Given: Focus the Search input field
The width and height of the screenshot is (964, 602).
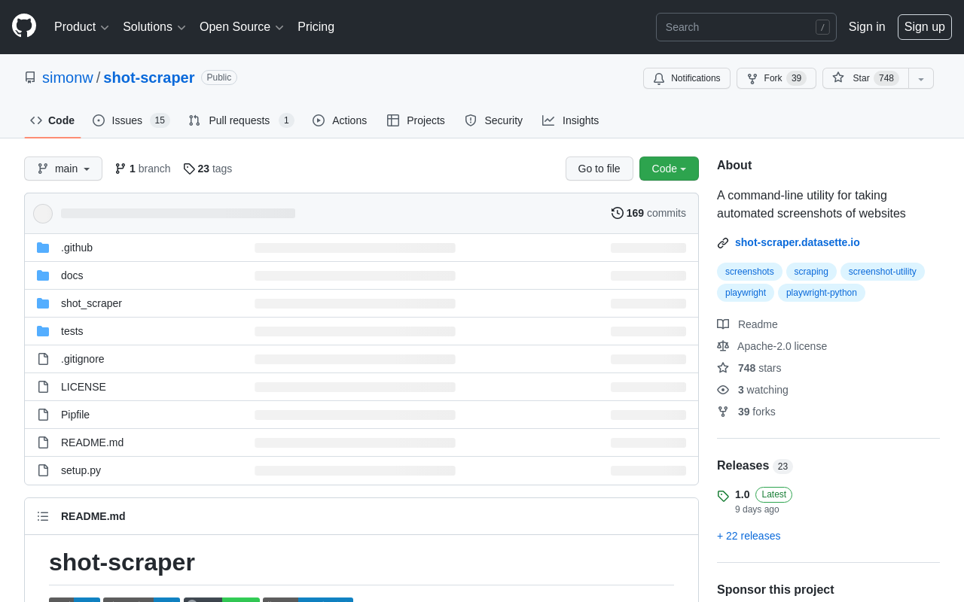Looking at the screenshot, I should pos(746,27).
